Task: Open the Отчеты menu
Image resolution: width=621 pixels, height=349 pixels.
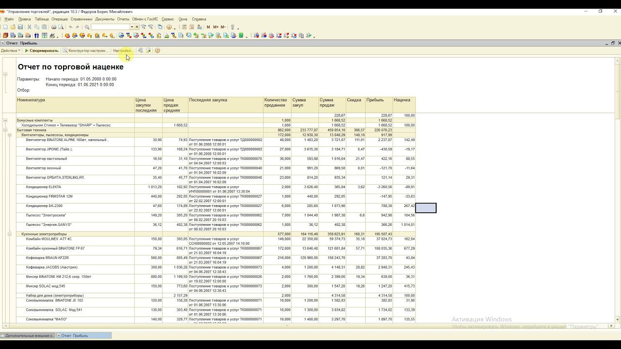Action: tap(123, 19)
